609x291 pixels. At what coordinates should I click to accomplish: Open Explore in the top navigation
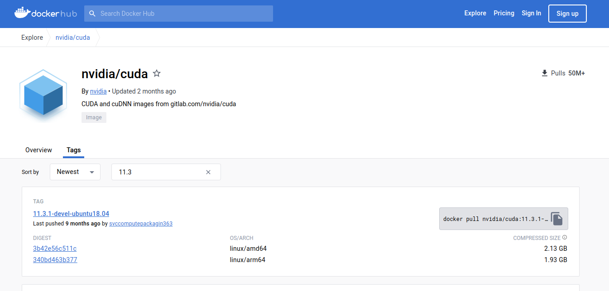[x=475, y=13]
